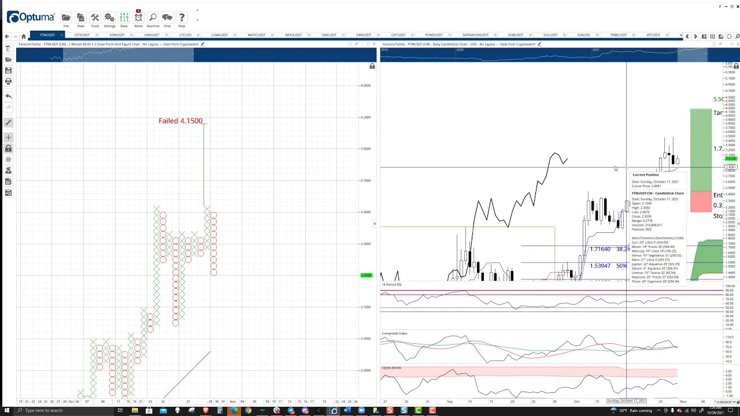Viewport: 740px width, 416px height.
Task: Switch to the NEXOUSDT tab
Action: (x=293, y=35)
